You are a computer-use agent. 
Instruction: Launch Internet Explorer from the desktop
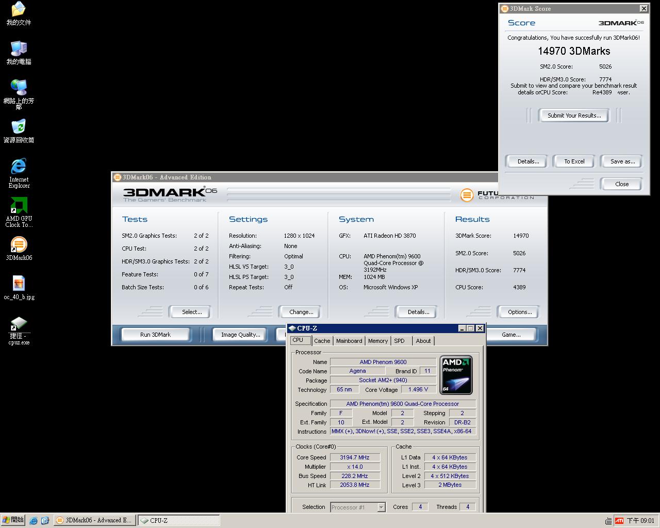click(x=19, y=173)
